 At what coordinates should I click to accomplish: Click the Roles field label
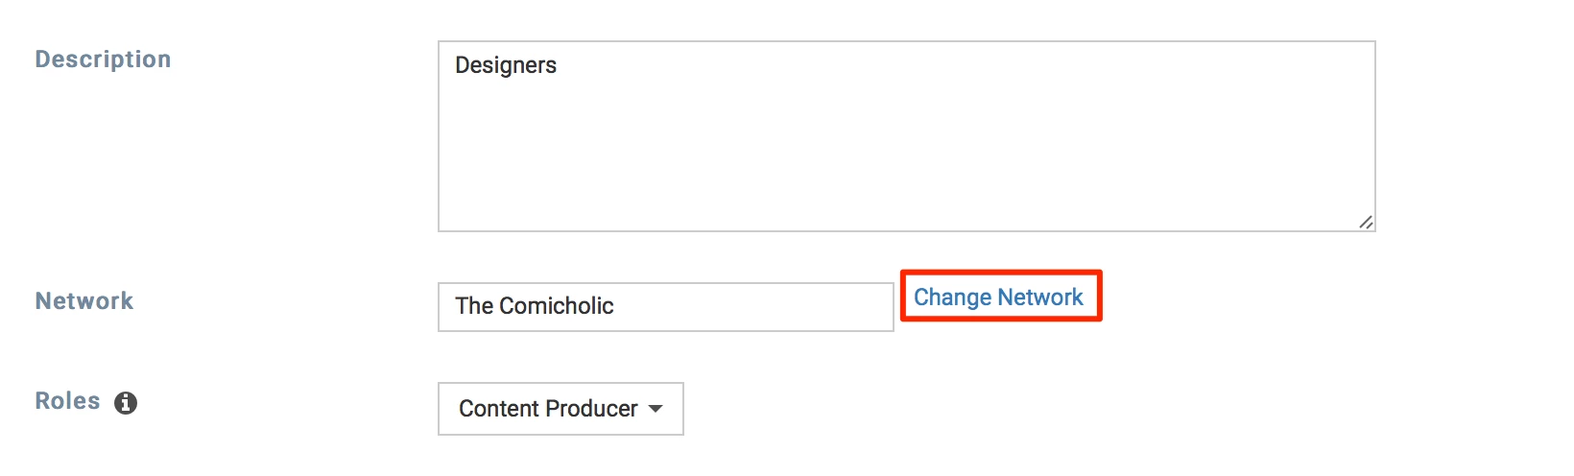click(67, 401)
